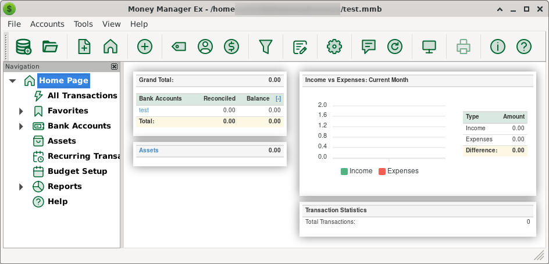Click the banknote icon beside Bank Accounts

click(x=38, y=126)
